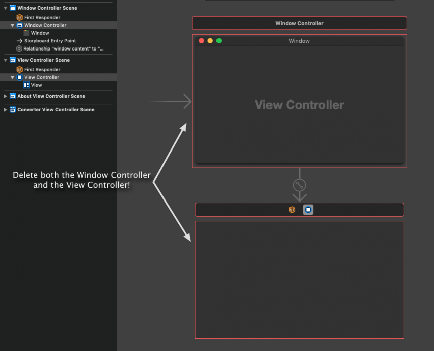Viewport: 434px width, 351px height.
Task: Click the Window Controller Scene header icon
Action: [x=12, y=8]
